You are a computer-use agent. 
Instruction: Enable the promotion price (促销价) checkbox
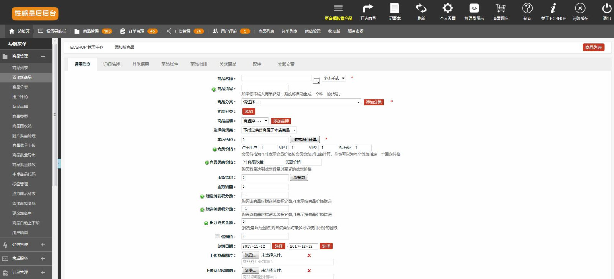point(217,236)
